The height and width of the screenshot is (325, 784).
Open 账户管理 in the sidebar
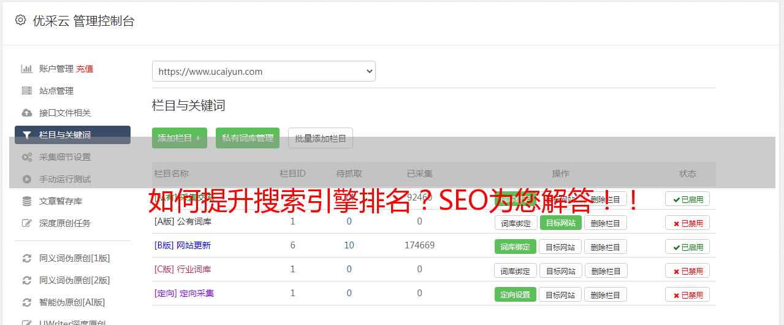(56, 69)
